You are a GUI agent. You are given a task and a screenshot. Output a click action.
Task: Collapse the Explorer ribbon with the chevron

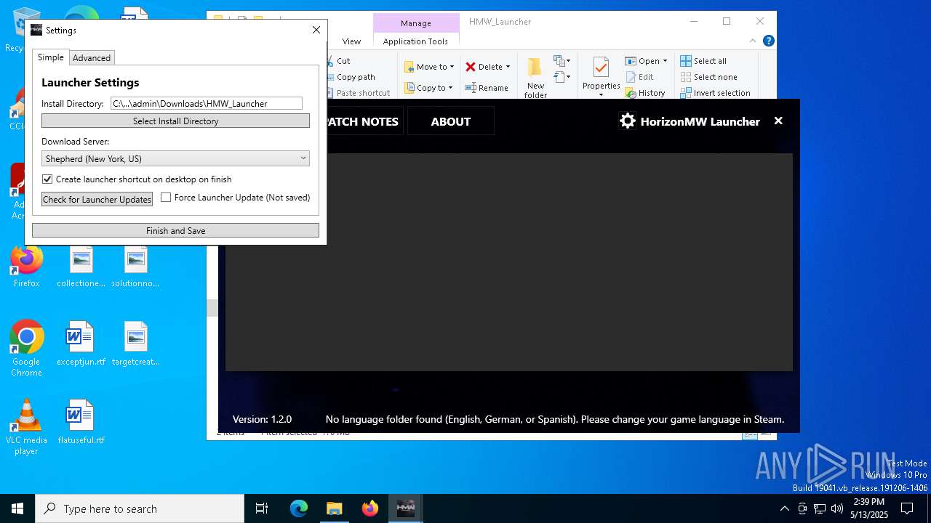[754, 41]
